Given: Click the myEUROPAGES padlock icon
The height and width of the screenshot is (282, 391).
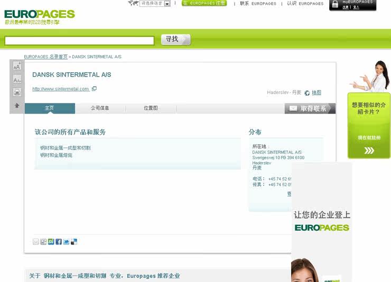Looking at the screenshot, I should point(335,4).
